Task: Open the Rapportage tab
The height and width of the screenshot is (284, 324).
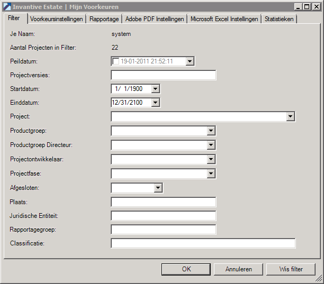Action: [x=104, y=19]
